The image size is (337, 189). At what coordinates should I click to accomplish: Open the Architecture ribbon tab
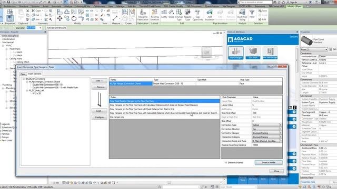pyautogui.click(x=9, y=6)
